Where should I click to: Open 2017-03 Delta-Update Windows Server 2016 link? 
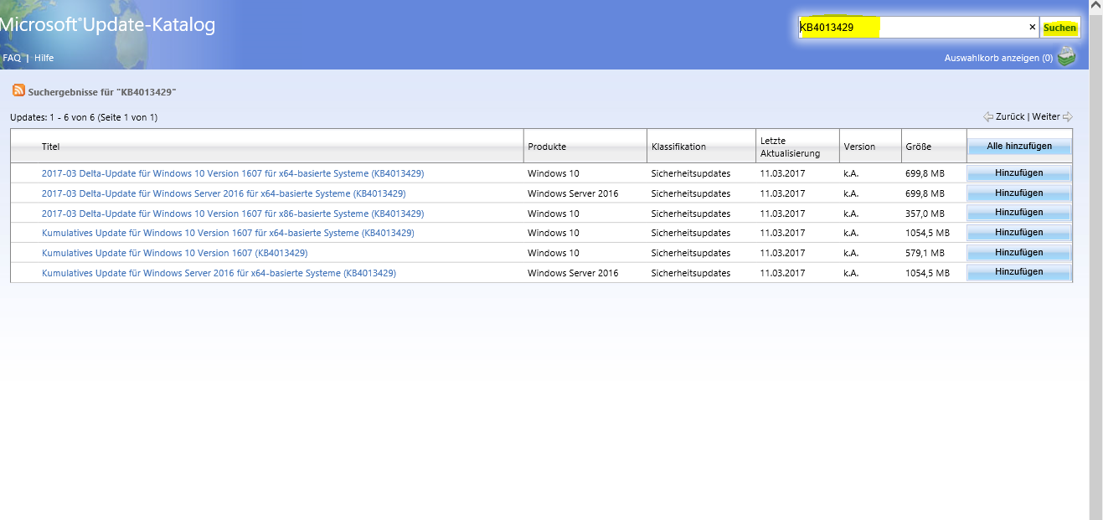(x=224, y=193)
